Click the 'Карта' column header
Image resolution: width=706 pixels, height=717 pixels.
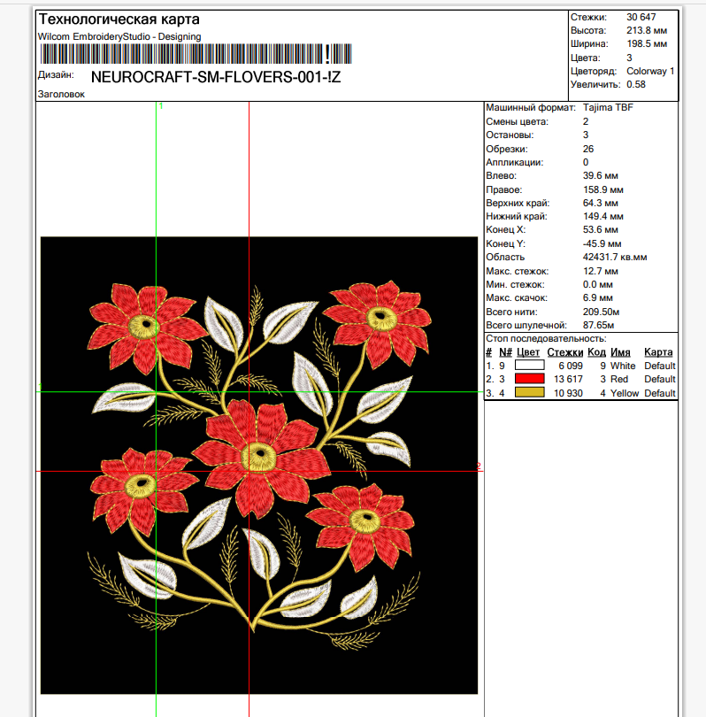tap(657, 352)
